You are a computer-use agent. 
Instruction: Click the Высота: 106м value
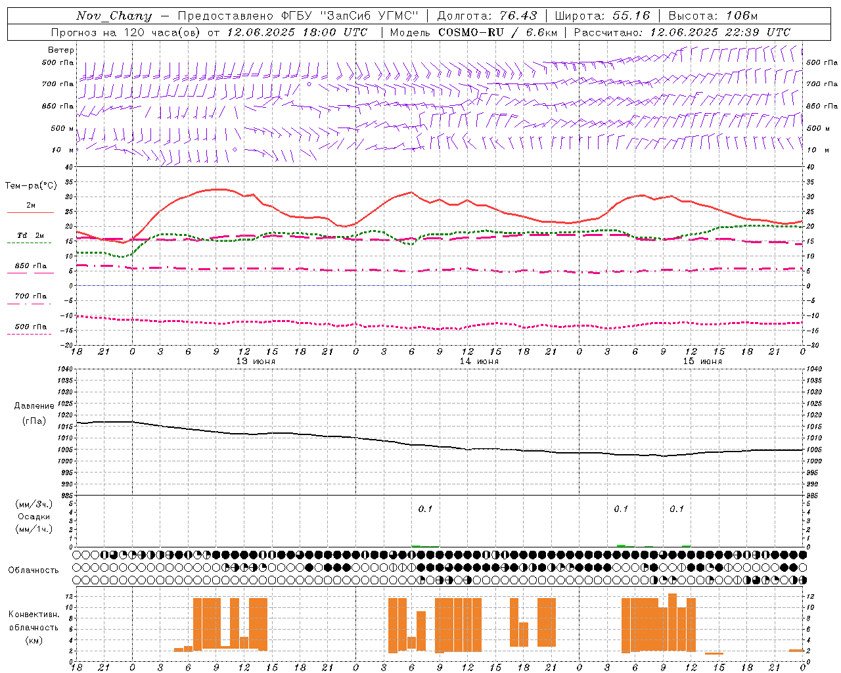point(713,16)
